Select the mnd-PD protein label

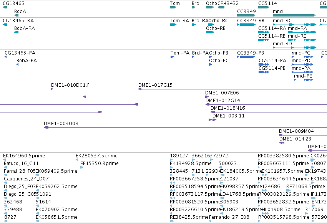(x=301, y=61)
